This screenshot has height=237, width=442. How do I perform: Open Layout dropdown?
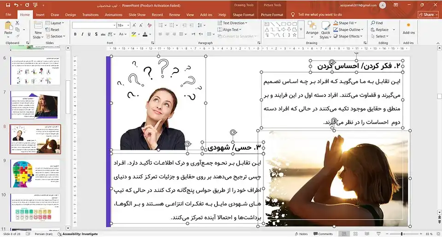[x=55, y=23]
